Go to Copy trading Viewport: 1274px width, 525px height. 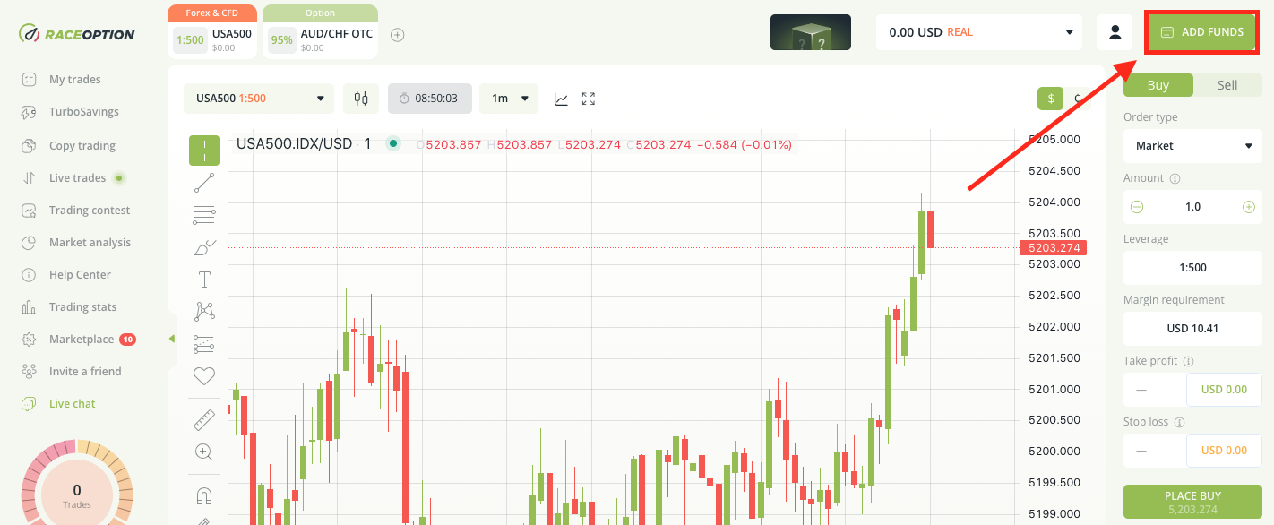coord(82,146)
